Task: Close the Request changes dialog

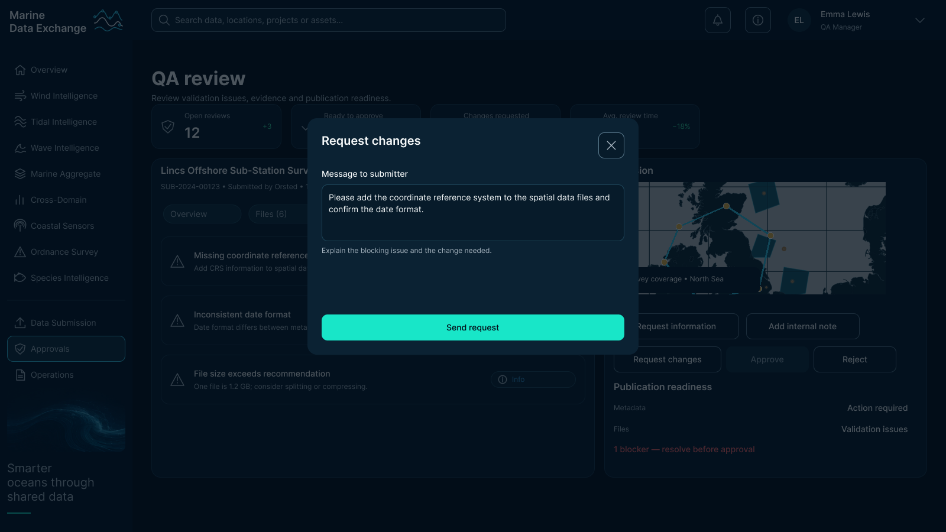Action: [611, 145]
